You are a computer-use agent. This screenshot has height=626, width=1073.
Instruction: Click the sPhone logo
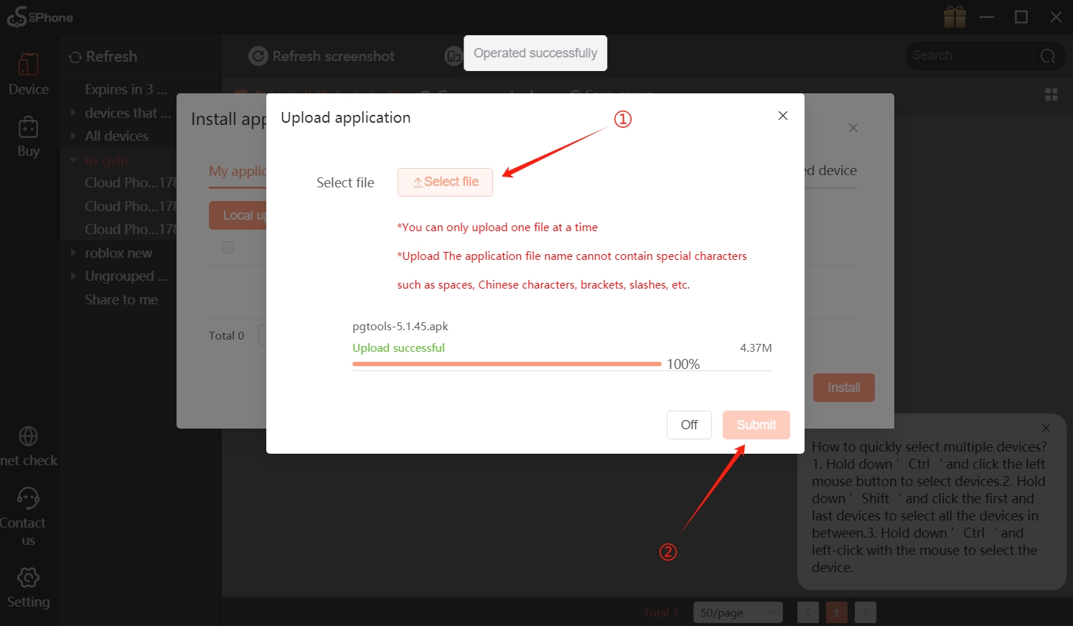pos(39,17)
